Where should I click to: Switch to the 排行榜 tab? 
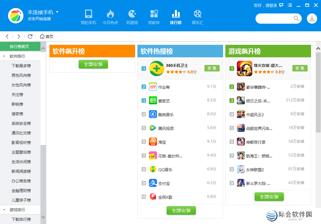pos(176,17)
